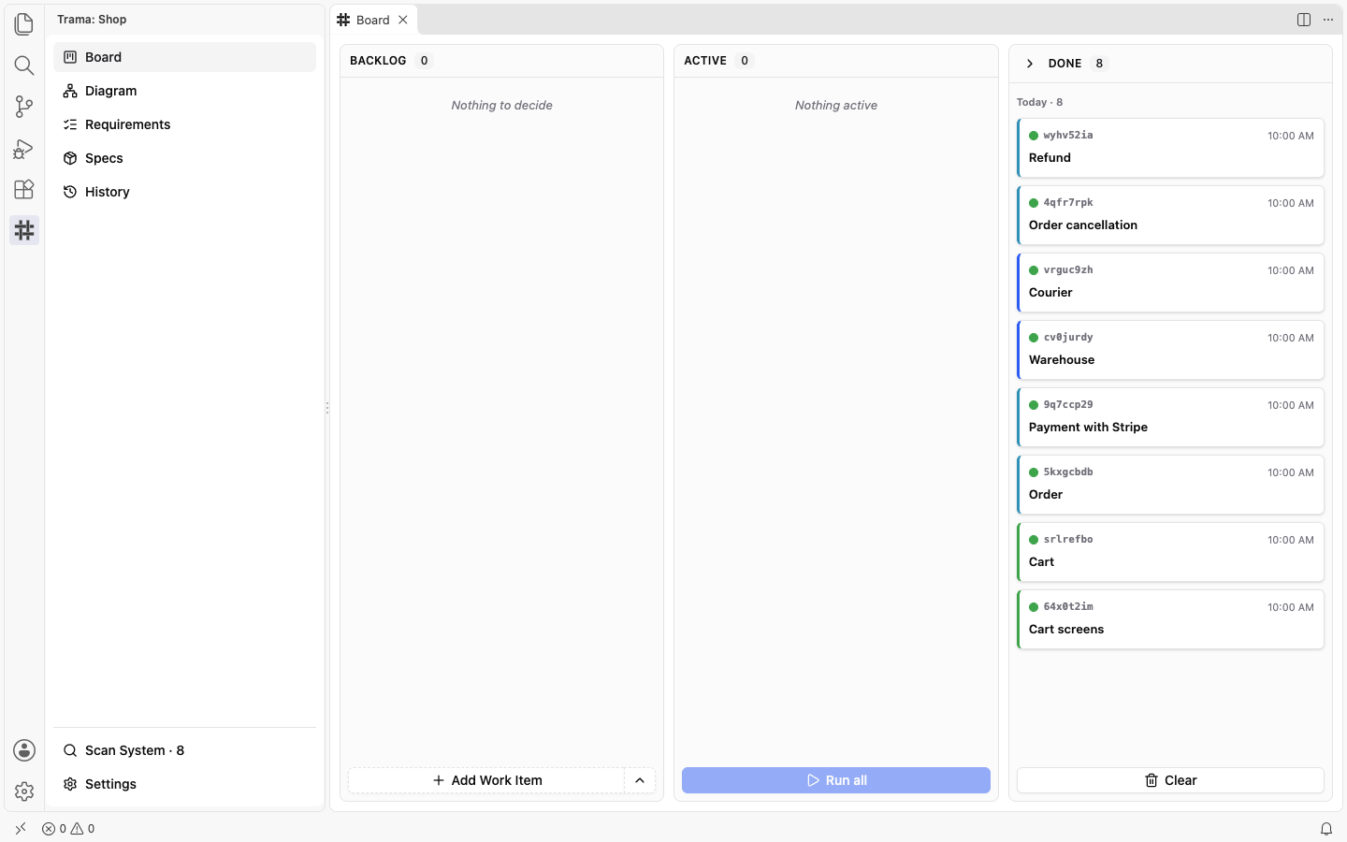Open the Search icon in activity bar
The image size is (1347, 842).
click(24, 65)
